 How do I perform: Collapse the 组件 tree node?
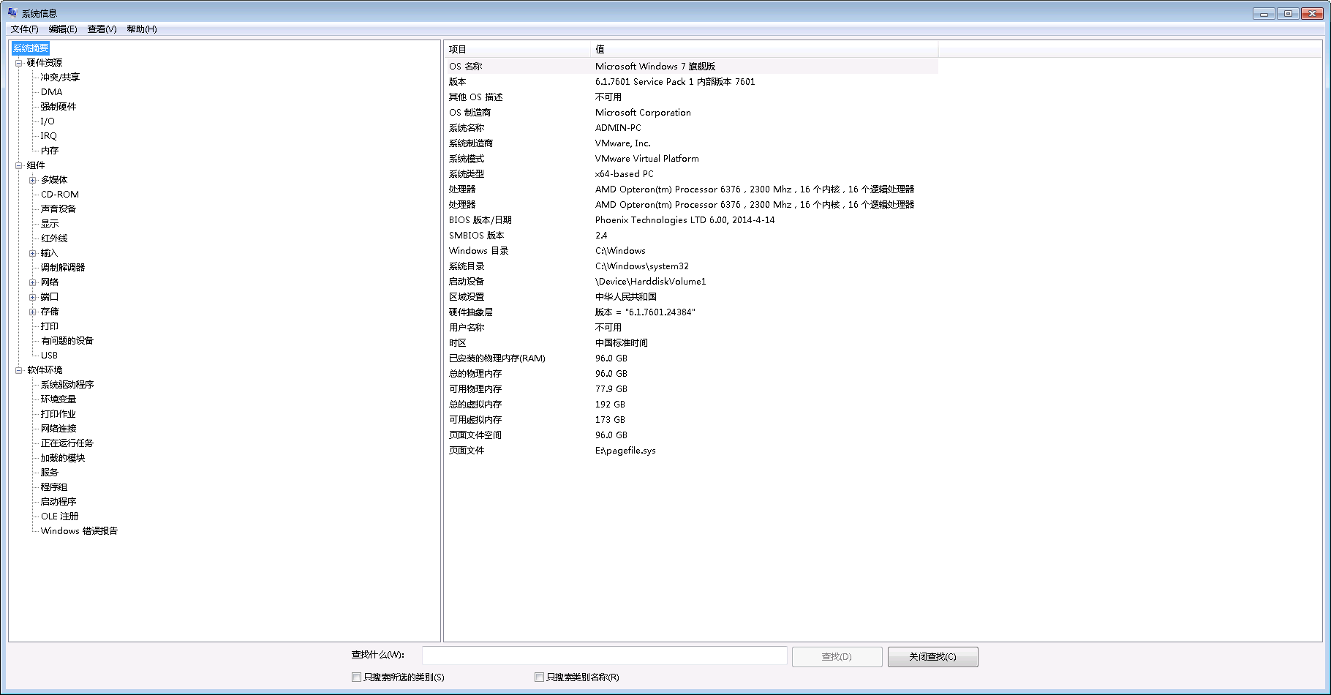(19, 165)
